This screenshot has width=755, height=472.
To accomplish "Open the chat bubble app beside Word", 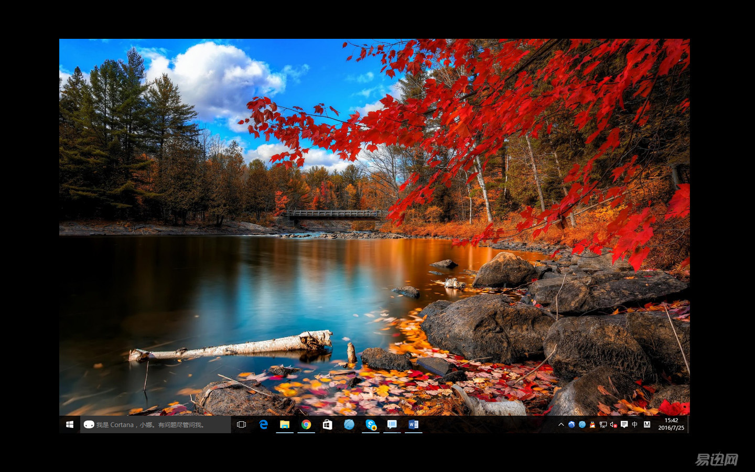I will point(392,425).
